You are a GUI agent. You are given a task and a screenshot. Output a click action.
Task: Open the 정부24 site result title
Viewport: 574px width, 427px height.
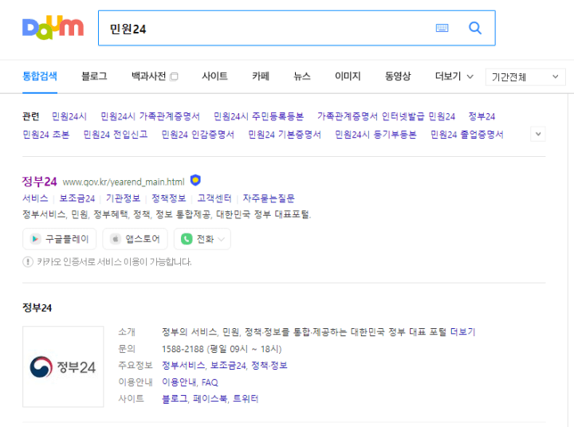[40, 181]
